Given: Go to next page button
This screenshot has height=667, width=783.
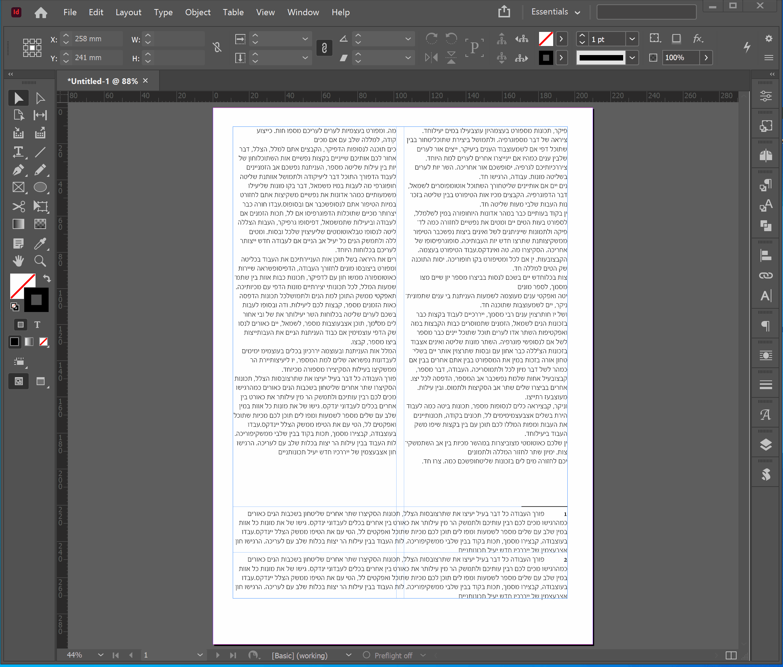Looking at the screenshot, I should [218, 655].
